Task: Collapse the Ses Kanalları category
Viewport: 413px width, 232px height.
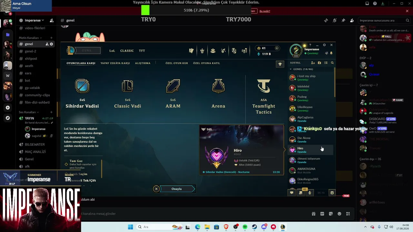Action: [29, 112]
